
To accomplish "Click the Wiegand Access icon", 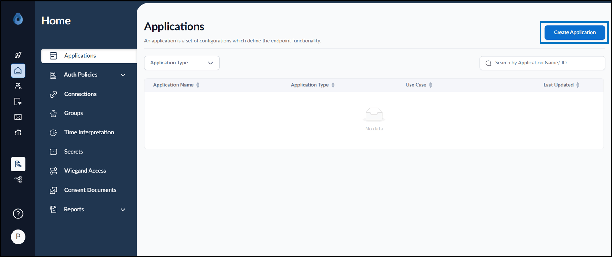I will [x=53, y=171].
